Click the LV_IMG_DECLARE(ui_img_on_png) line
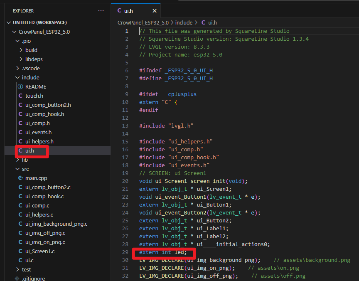The height and width of the screenshot is (281, 359). [187, 268]
